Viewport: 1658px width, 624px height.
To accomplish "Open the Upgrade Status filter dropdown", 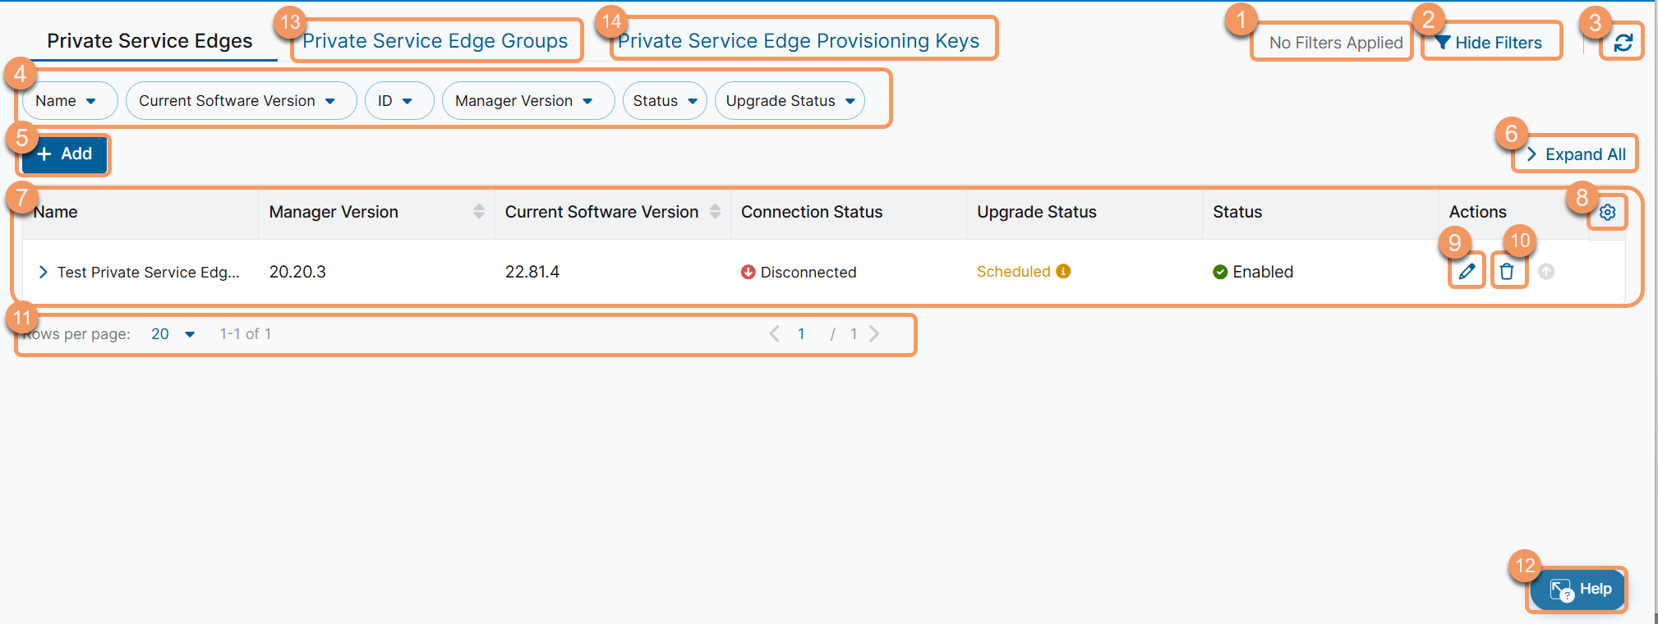I will click(x=790, y=101).
